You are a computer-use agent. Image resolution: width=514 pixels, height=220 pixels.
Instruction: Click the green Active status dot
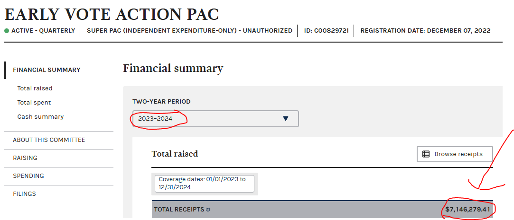tap(7, 31)
